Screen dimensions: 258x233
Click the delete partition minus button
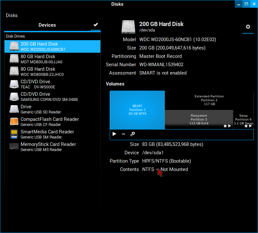pyautogui.click(x=123, y=134)
